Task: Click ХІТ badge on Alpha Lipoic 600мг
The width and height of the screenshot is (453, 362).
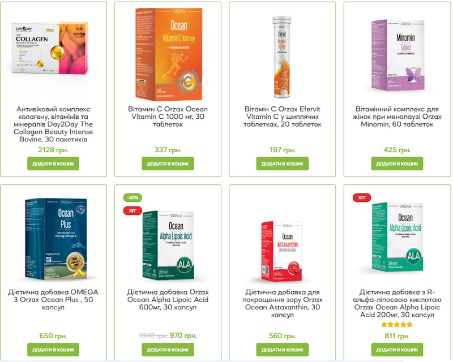Action: click(x=133, y=211)
